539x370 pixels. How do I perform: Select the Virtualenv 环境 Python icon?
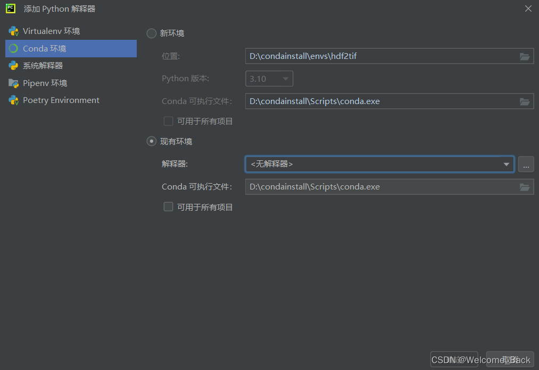click(13, 31)
